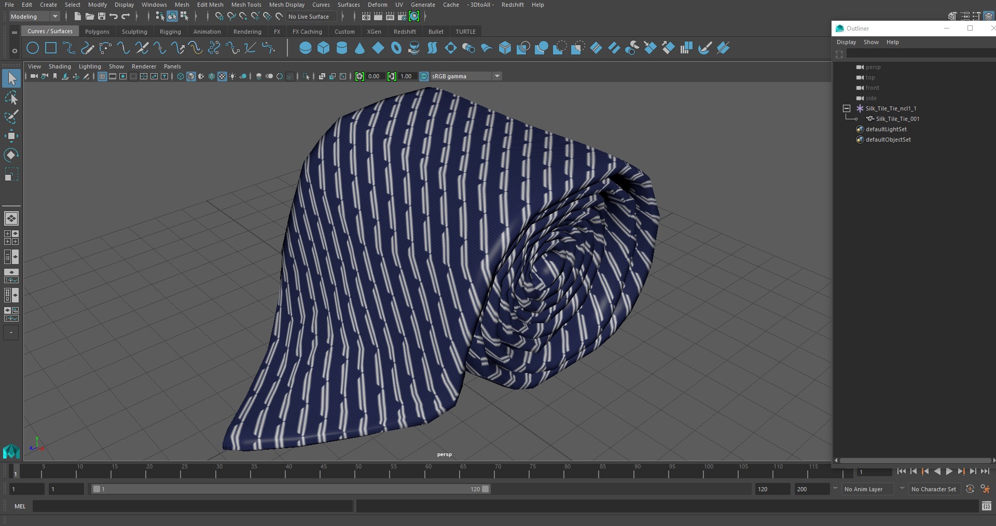Activate the Lasso Select tool
The image size is (996, 526).
click(11, 98)
